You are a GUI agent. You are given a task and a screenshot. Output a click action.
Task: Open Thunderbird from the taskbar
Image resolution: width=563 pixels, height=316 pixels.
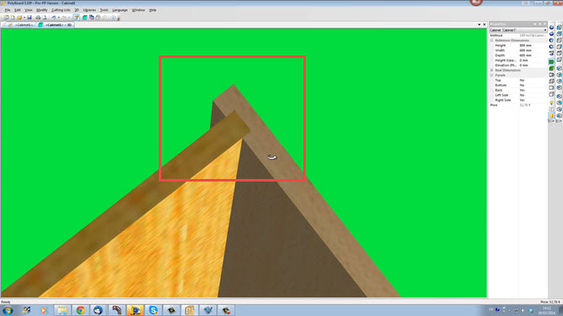98,310
